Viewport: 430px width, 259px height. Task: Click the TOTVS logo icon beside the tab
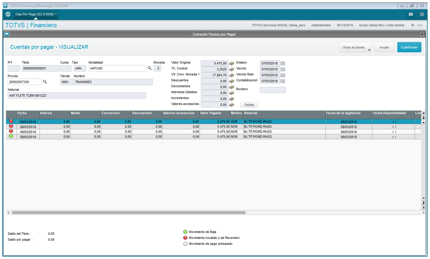8,14
